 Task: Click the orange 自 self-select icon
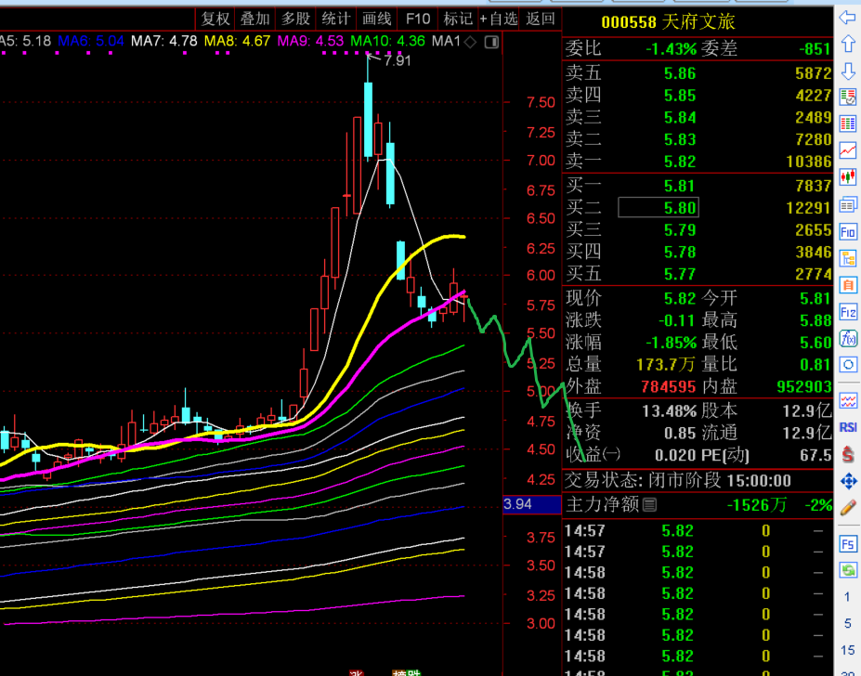848,285
